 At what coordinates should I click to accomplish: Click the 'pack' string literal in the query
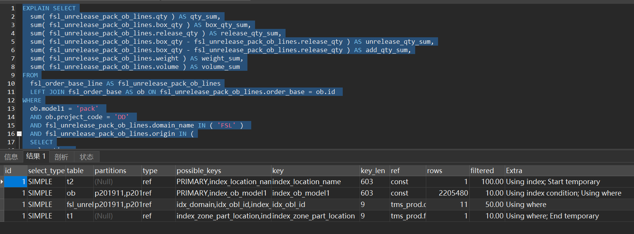coord(87,109)
